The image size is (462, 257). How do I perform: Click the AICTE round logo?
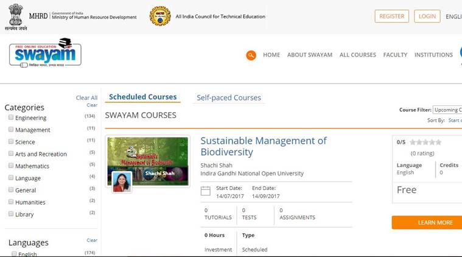(x=160, y=16)
